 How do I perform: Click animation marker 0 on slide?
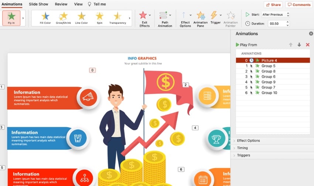[x=92, y=70]
